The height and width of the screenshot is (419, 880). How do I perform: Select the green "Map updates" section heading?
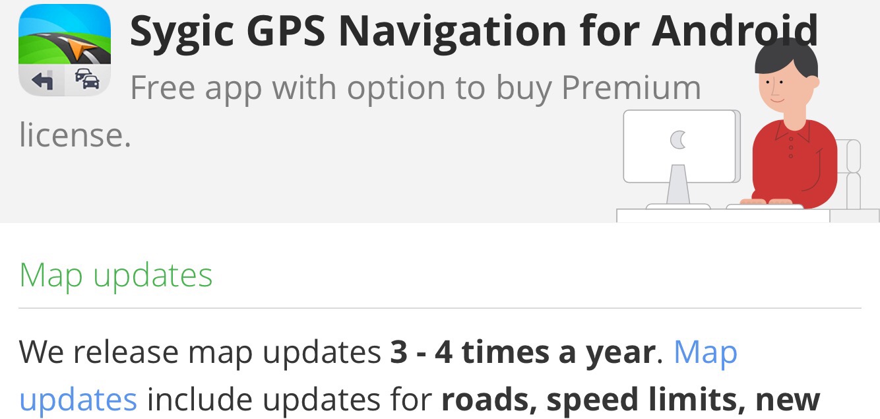point(116,276)
